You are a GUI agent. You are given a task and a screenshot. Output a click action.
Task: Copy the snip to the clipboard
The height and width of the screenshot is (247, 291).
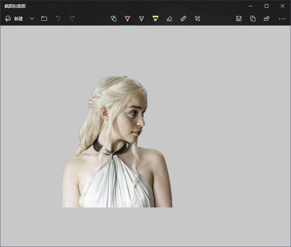click(253, 19)
